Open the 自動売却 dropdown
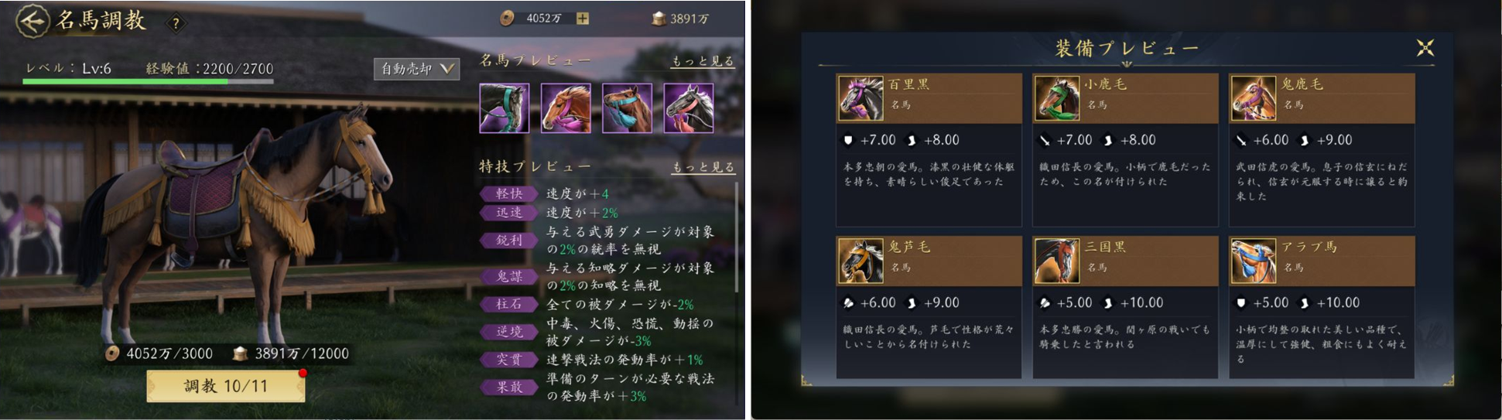The height and width of the screenshot is (420, 1502). point(416,69)
